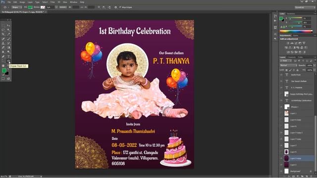Select the Blur tool
The image size is (317, 178).
[x=3, y=52]
